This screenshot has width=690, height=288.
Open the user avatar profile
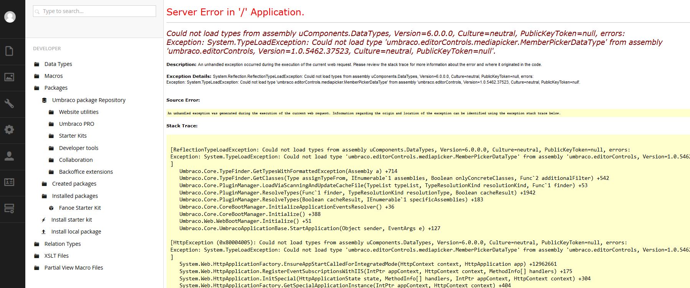coord(10,16)
